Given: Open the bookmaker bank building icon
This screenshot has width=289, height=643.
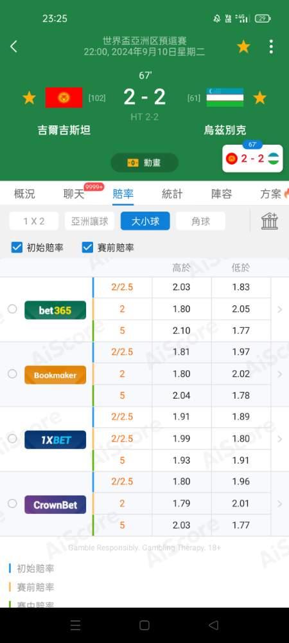Looking at the screenshot, I should click(x=270, y=221).
